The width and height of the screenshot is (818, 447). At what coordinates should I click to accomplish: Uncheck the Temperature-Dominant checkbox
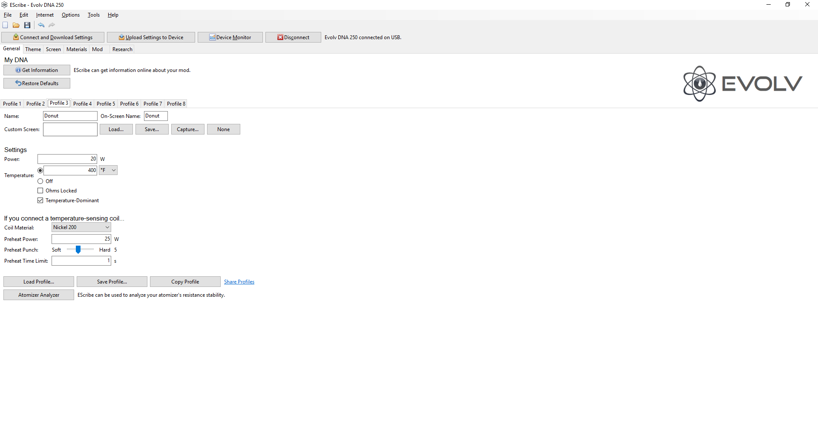(40, 201)
